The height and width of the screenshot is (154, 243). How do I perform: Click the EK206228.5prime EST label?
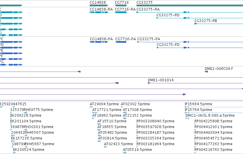(x=26, y=116)
